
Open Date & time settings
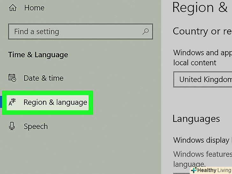(x=43, y=78)
